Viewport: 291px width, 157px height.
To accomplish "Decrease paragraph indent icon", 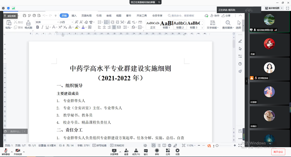I will [x=113, y=22].
